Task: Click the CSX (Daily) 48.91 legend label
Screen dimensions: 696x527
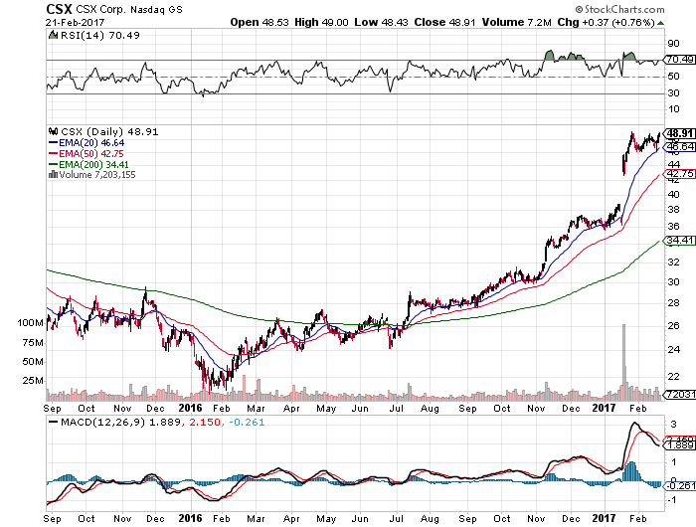Action: (109, 132)
